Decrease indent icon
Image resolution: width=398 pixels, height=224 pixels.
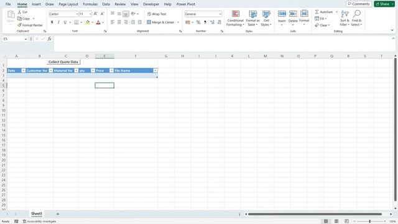click(x=132, y=22)
